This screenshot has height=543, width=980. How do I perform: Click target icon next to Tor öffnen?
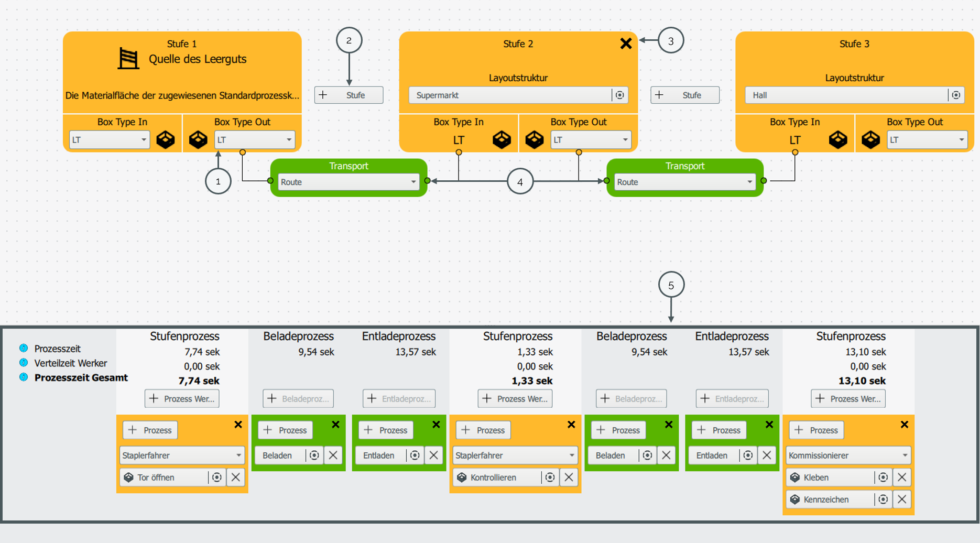(x=216, y=477)
